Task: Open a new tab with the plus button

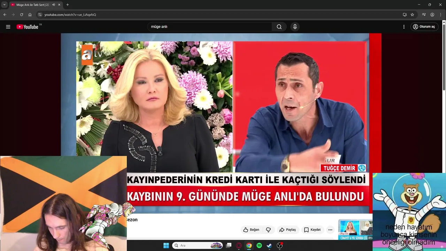Action: tap(68, 5)
